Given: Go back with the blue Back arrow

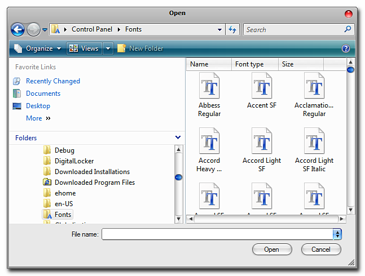Looking at the screenshot, I should (17, 29).
